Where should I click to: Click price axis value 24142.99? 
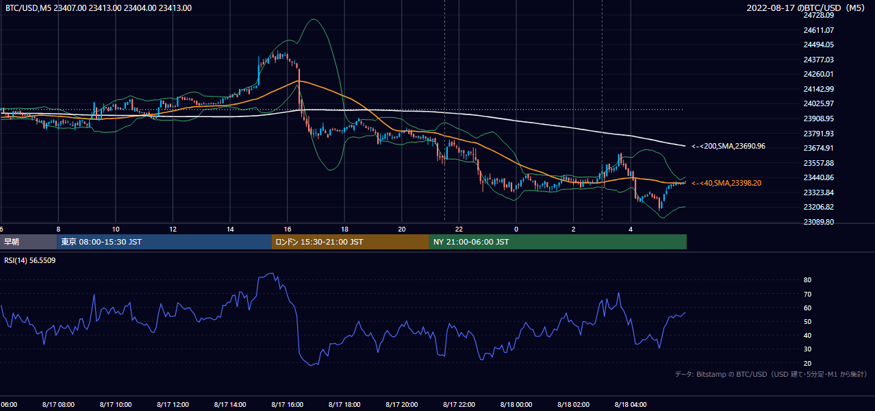[x=819, y=89]
